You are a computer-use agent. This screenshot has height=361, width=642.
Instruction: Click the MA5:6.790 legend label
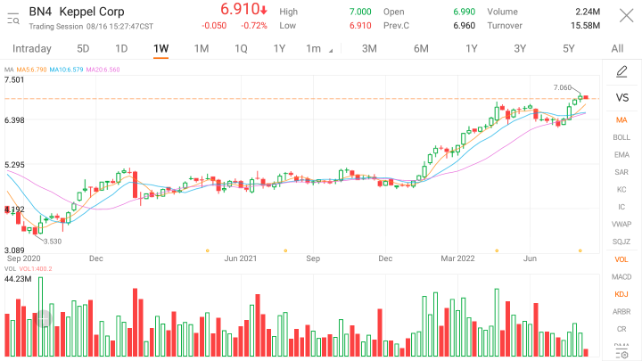coord(31,70)
